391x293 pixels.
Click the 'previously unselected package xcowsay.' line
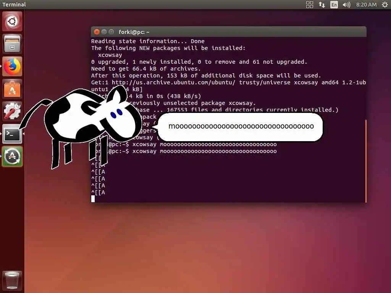point(192,103)
